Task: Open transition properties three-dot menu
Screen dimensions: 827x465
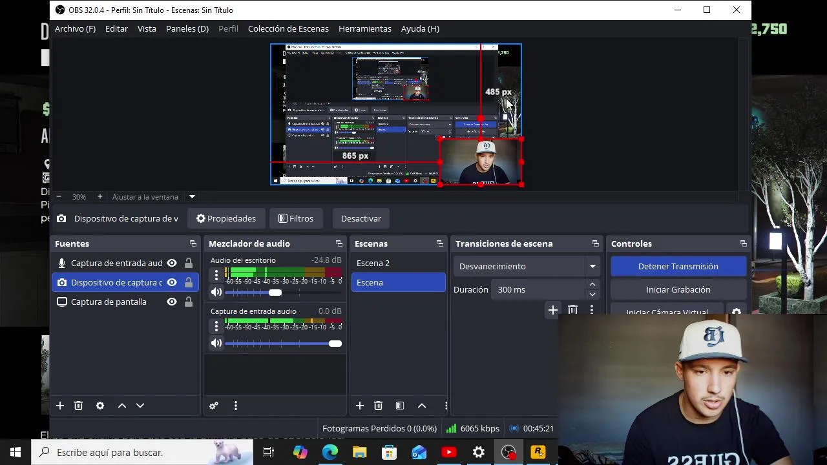Action: click(x=592, y=311)
